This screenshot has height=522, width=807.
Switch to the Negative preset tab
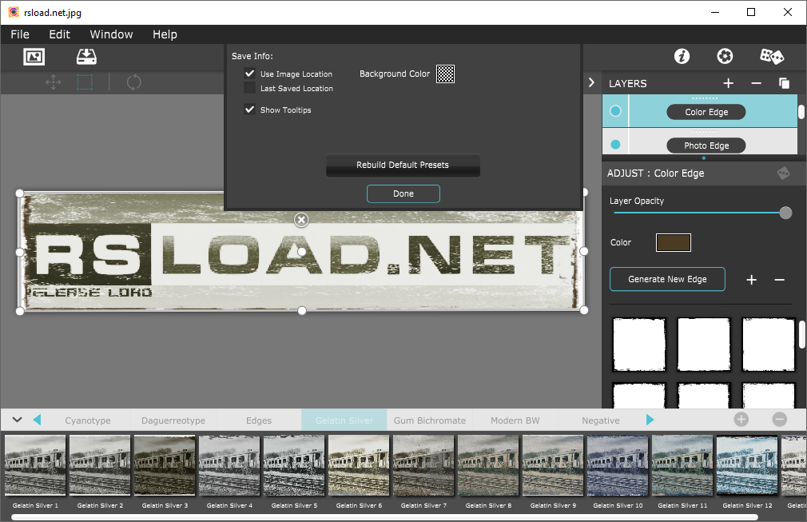pyautogui.click(x=601, y=420)
